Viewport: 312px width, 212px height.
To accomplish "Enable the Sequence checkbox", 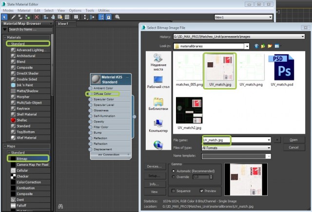I will click(x=174, y=192).
